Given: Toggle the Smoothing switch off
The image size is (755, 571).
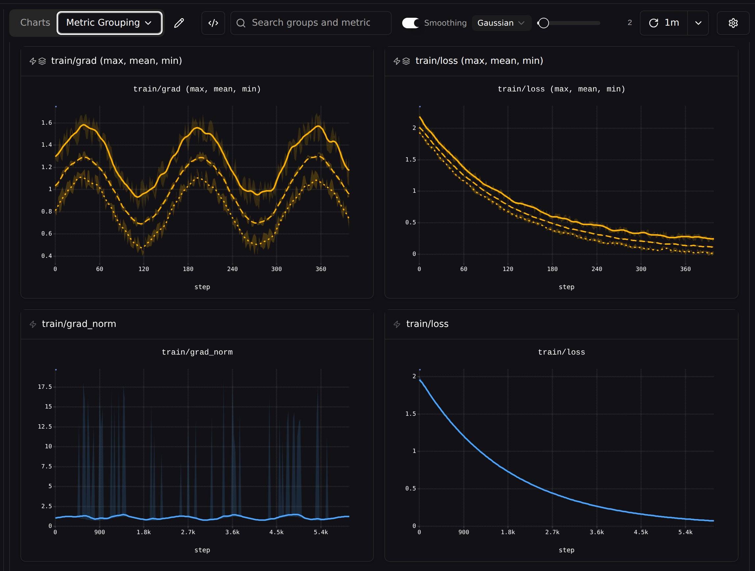Looking at the screenshot, I should 411,23.
